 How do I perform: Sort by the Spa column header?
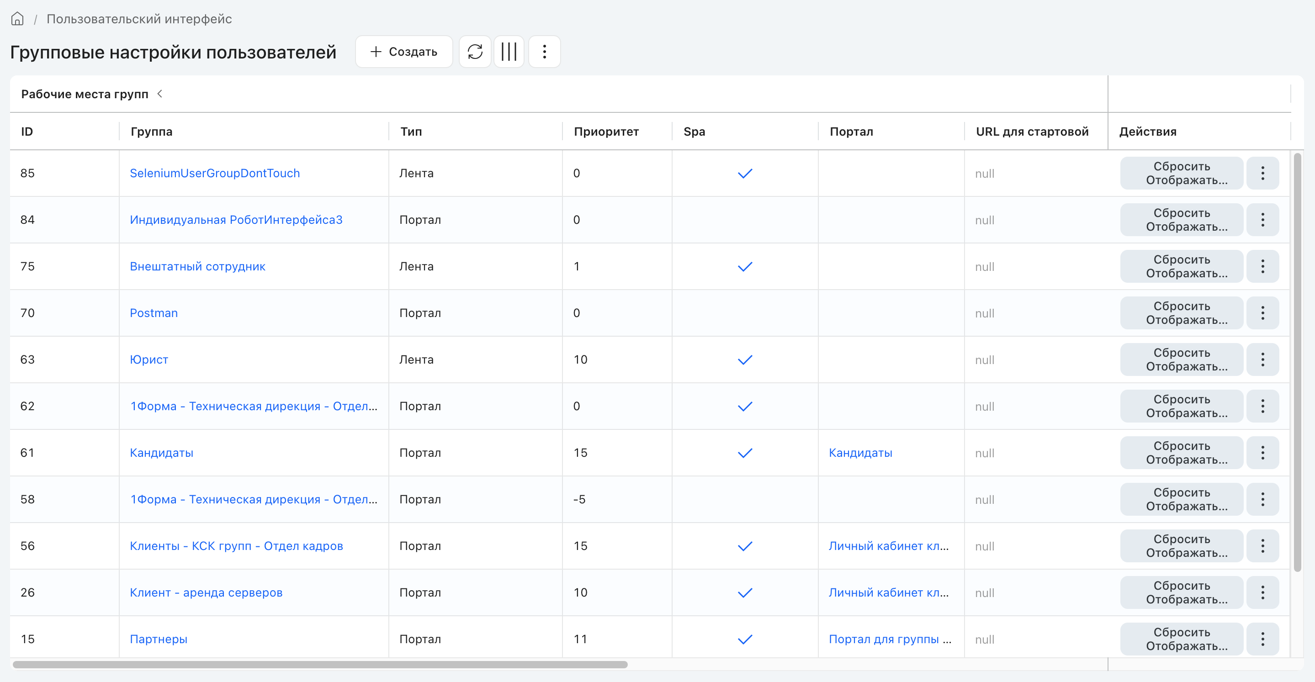pos(694,131)
